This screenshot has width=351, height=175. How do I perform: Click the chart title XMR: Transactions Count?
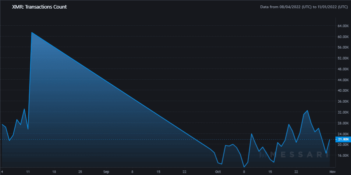[39, 7]
